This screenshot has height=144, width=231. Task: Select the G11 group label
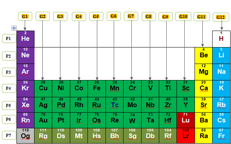[x=202, y=16]
